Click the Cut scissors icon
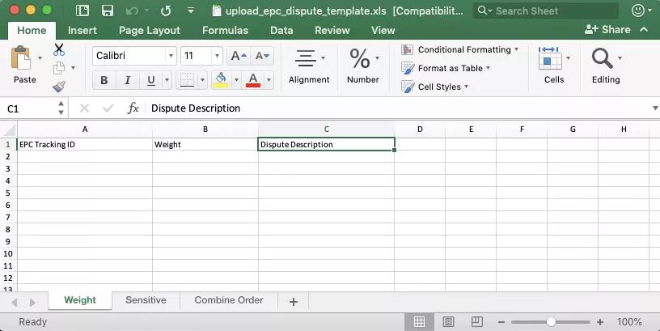Image resolution: width=660 pixels, height=331 pixels. click(x=59, y=50)
